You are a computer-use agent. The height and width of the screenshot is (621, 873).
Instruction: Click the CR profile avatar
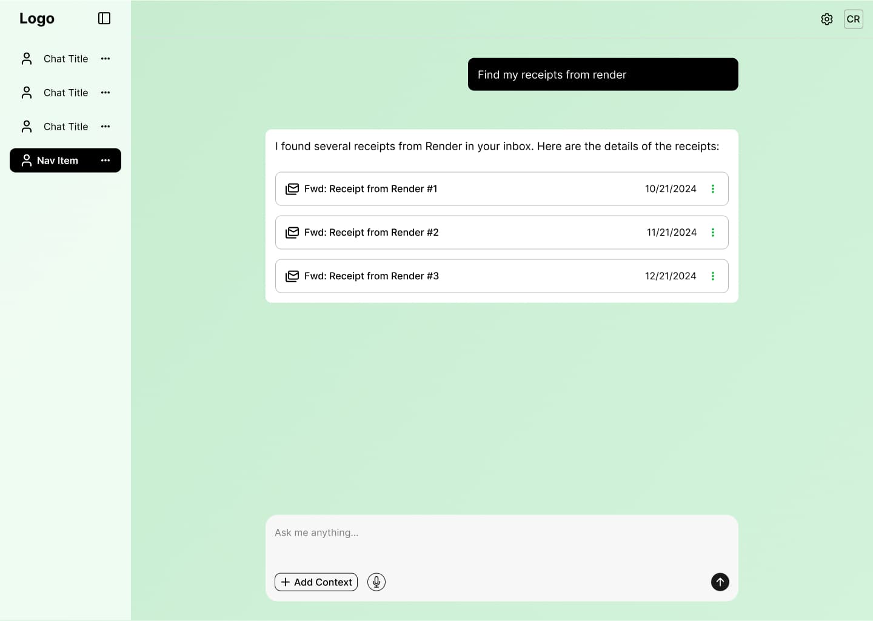click(853, 19)
